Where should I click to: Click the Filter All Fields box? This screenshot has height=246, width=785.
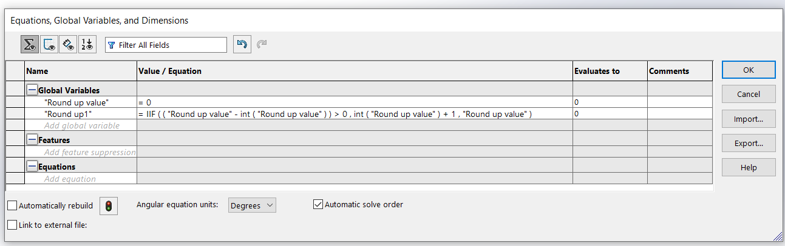click(x=166, y=45)
